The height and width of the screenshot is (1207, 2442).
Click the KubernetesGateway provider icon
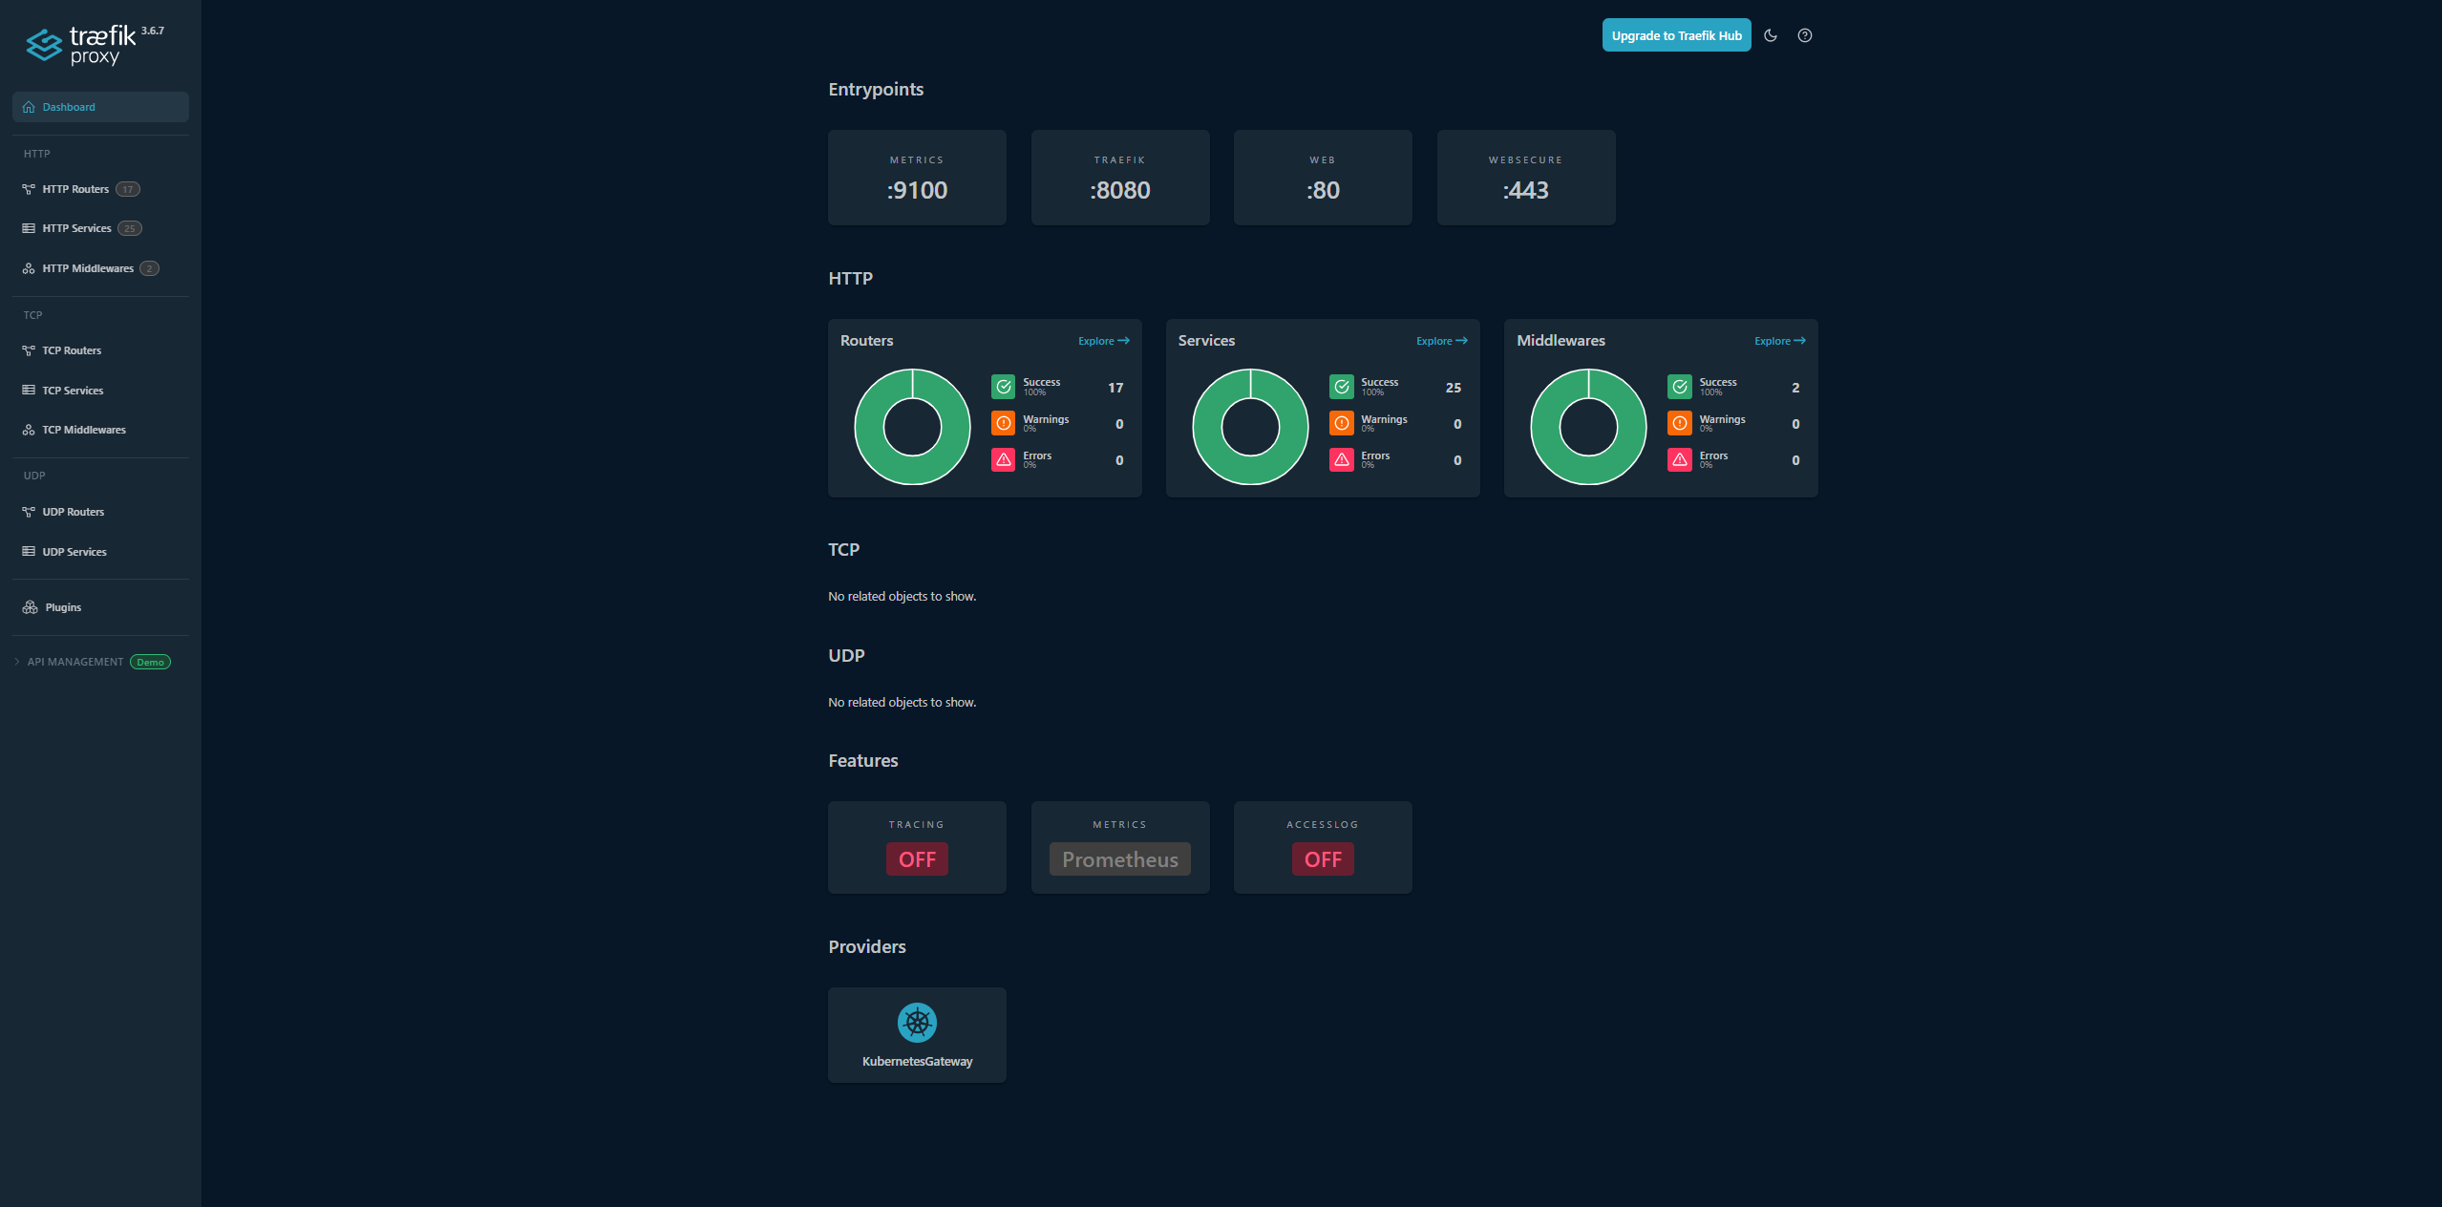916,1021
